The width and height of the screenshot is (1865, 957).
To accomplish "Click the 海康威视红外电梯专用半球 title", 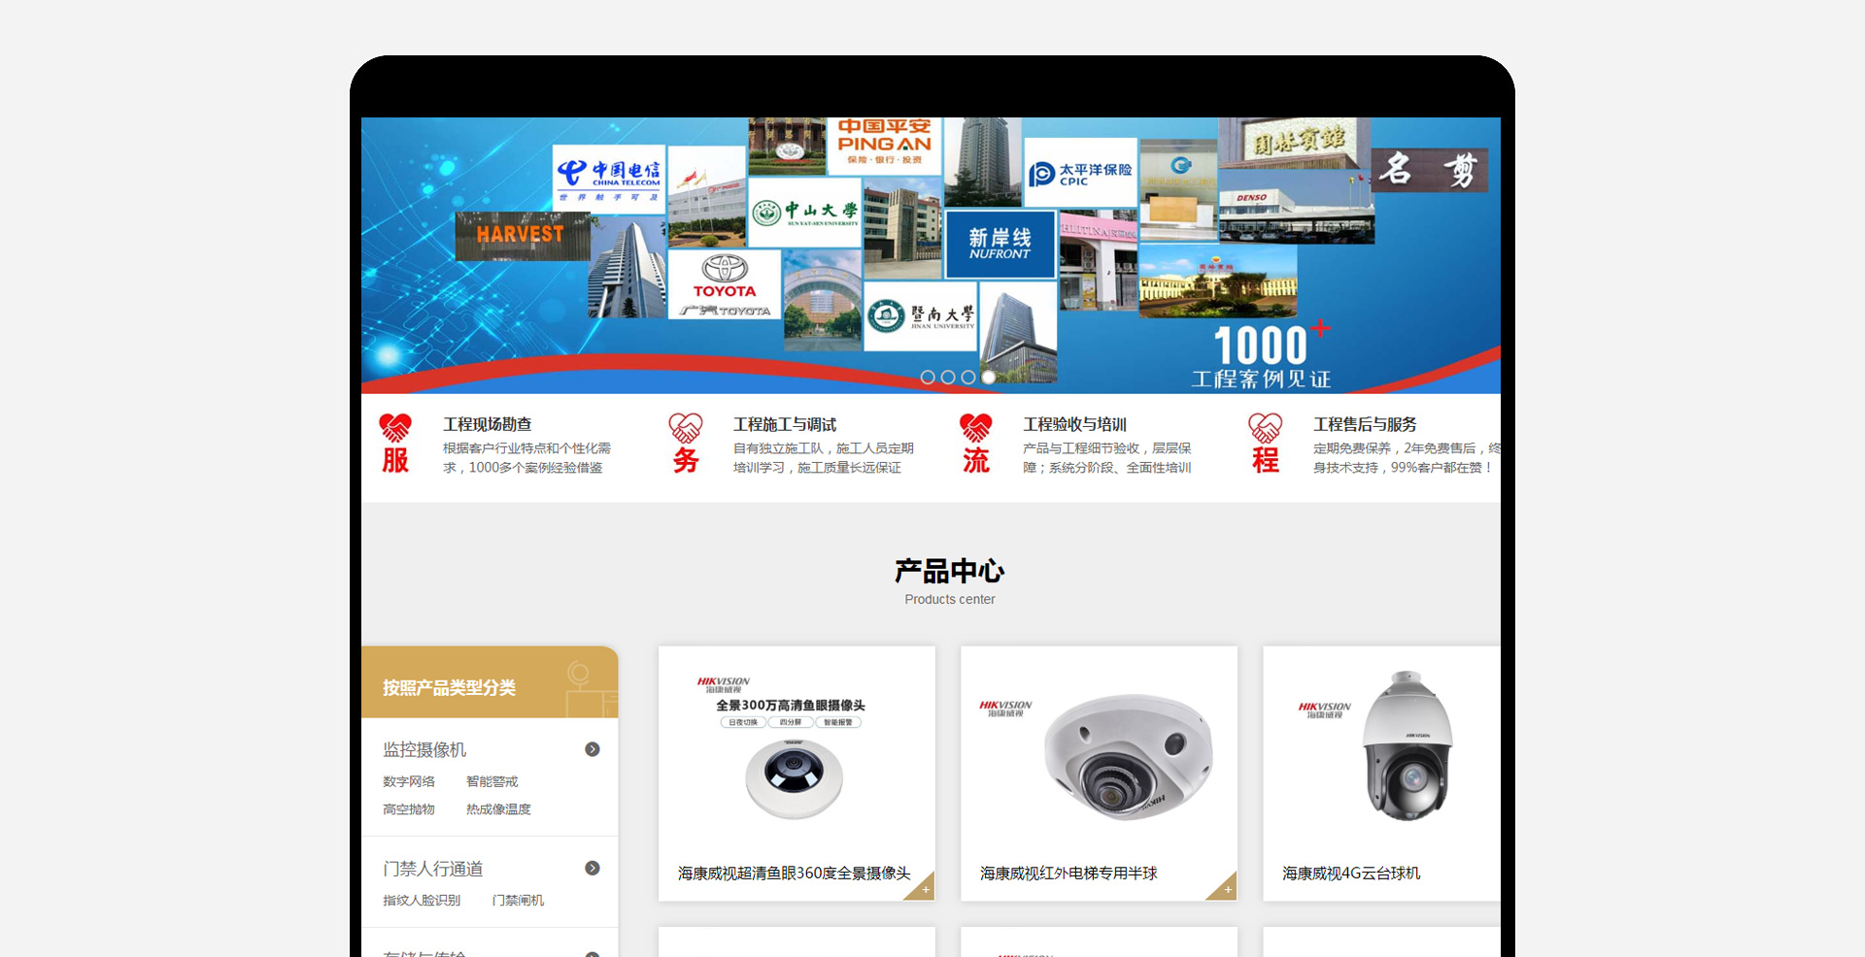I will click(1068, 874).
